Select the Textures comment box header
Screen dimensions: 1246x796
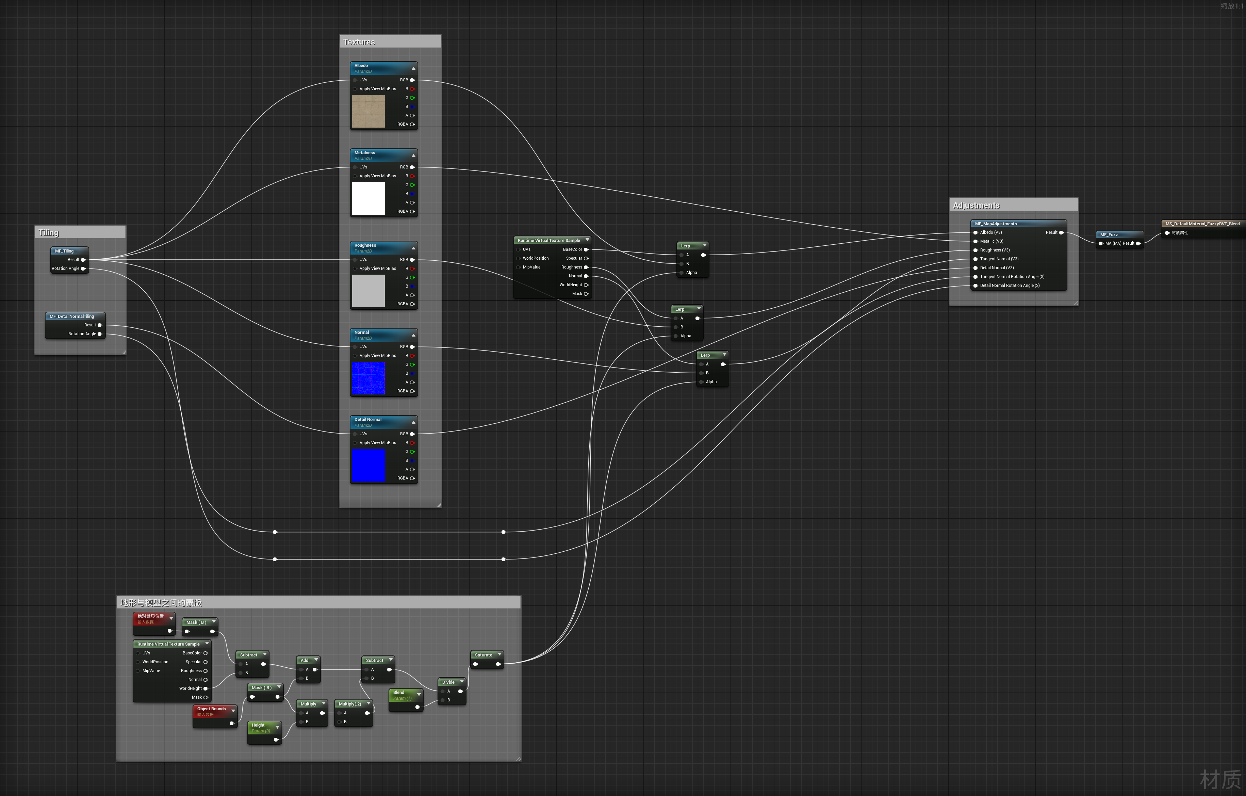(390, 42)
